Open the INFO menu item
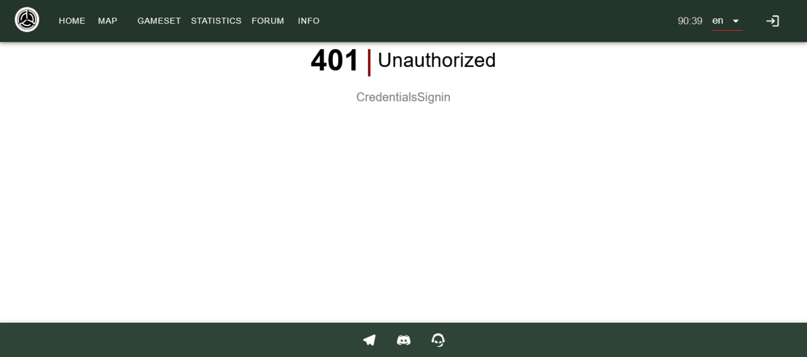 coord(309,21)
